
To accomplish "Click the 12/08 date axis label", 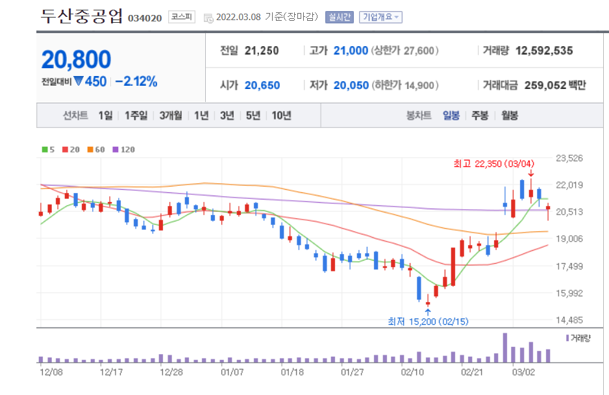I will pos(51,372).
